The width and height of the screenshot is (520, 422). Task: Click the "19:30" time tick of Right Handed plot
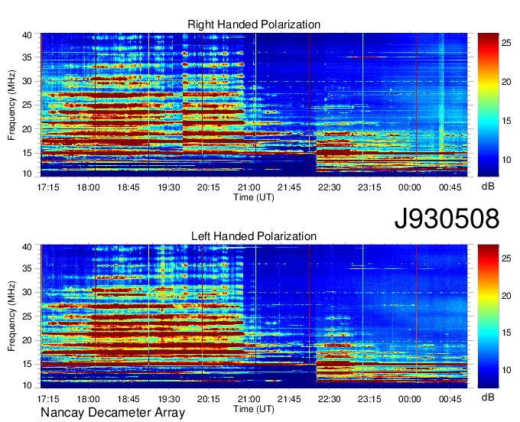(x=169, y=187)
